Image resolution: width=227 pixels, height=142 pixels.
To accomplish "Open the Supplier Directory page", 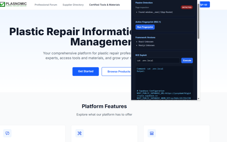I will click(73, 5).
